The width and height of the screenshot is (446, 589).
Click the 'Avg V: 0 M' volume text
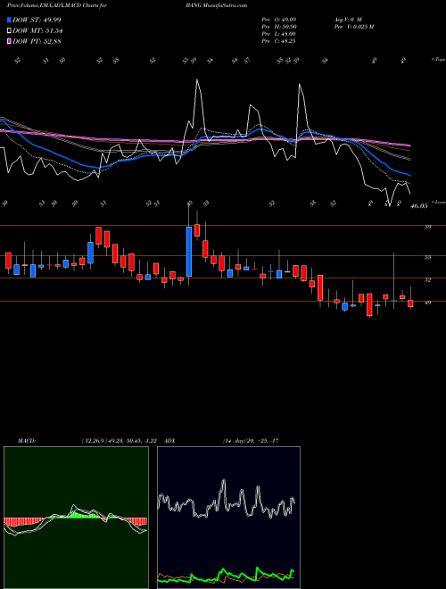347,20
